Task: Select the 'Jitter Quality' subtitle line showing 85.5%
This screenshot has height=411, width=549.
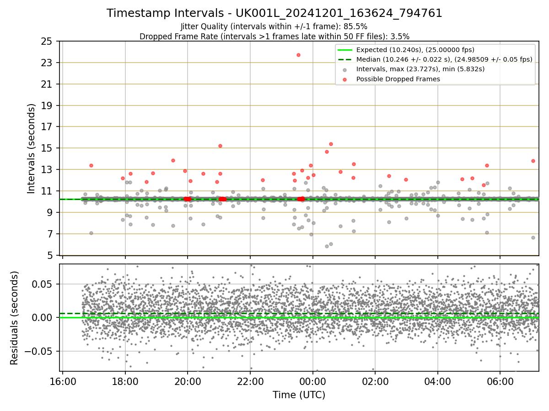Action: pos(274,26)
